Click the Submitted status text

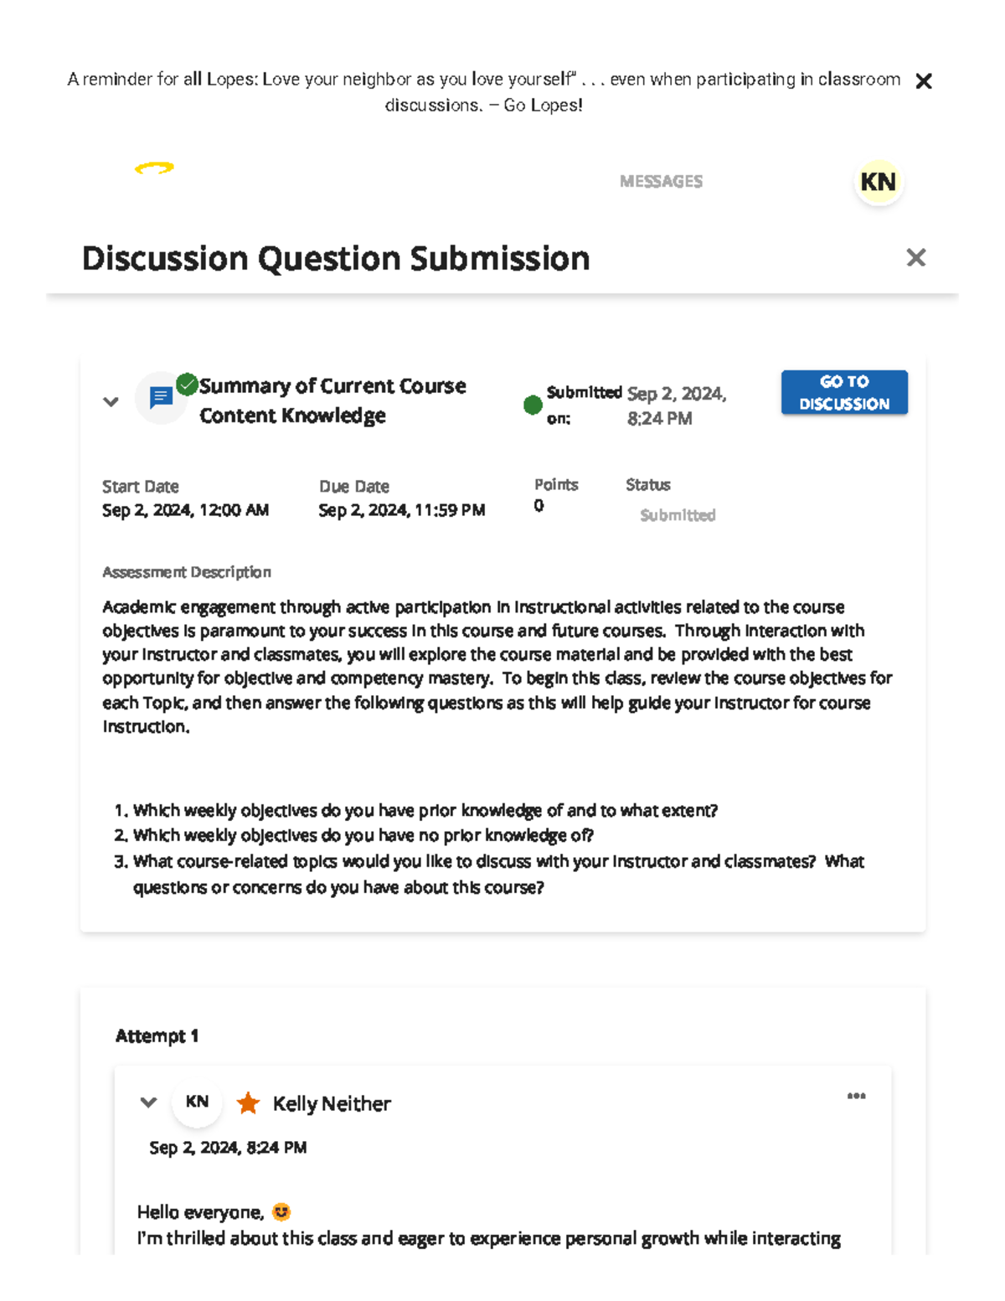677,515
